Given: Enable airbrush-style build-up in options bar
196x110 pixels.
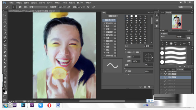Looking at the screenshot, I should click(88, 7).
